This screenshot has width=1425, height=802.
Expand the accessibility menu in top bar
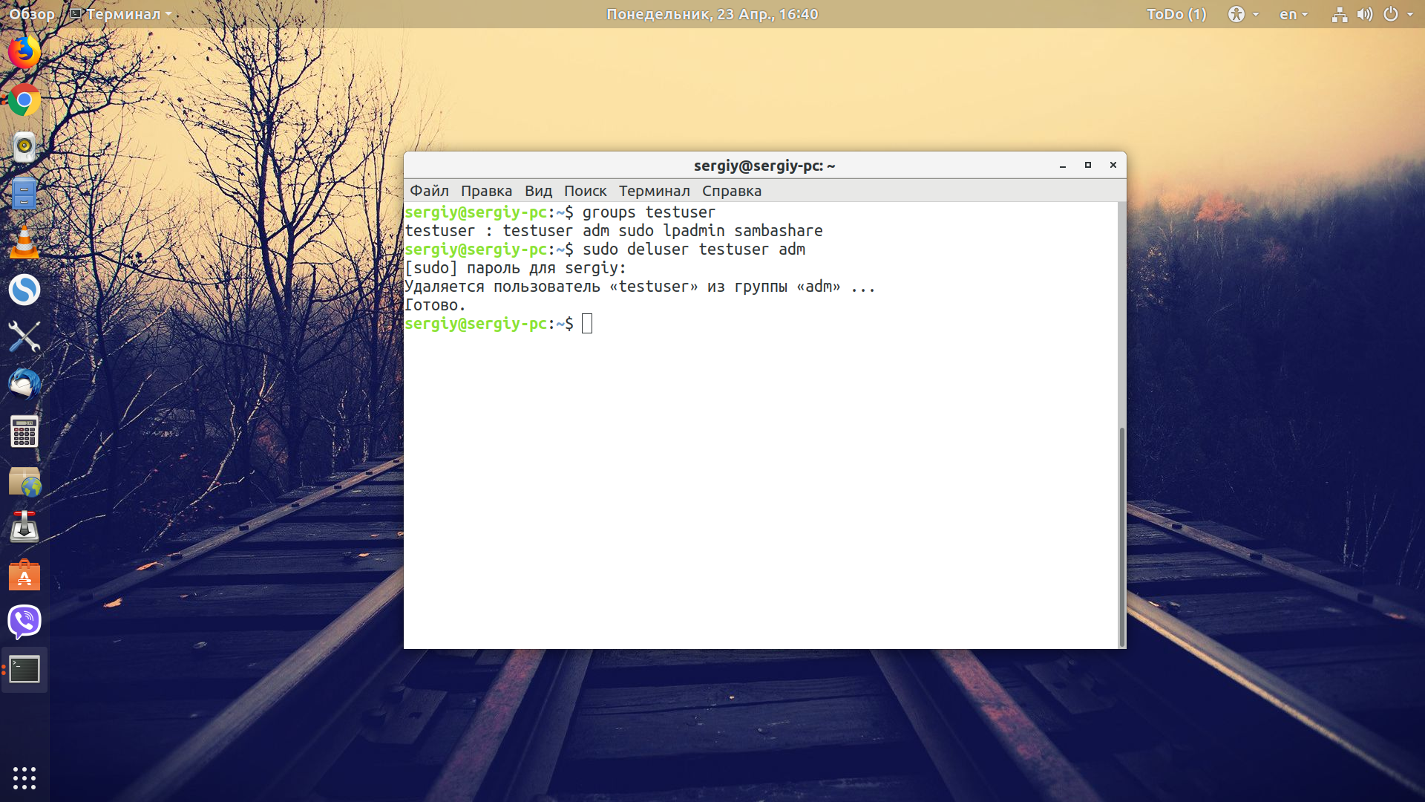point(1243,14)
